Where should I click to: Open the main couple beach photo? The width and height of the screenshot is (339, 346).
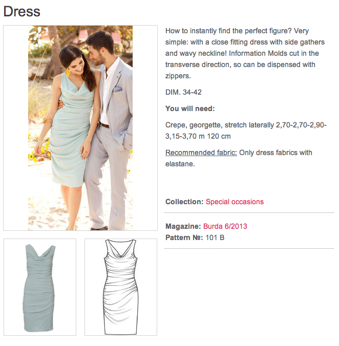(80, 128)
